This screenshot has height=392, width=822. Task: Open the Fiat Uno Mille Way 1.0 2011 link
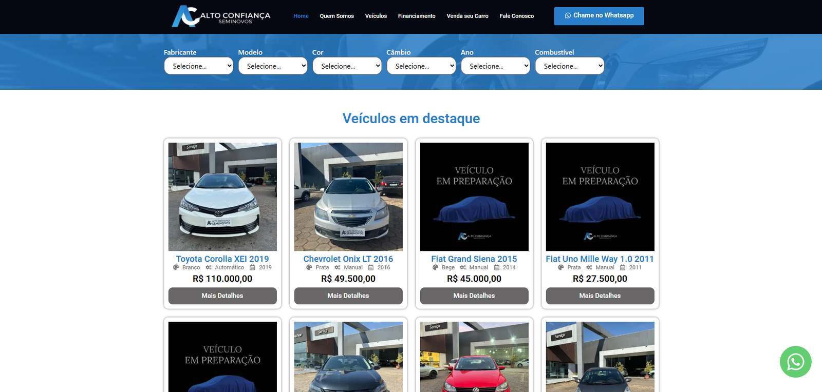pos(600,259)
